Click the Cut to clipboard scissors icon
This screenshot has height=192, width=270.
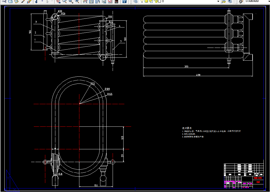[x=4, y=1]
